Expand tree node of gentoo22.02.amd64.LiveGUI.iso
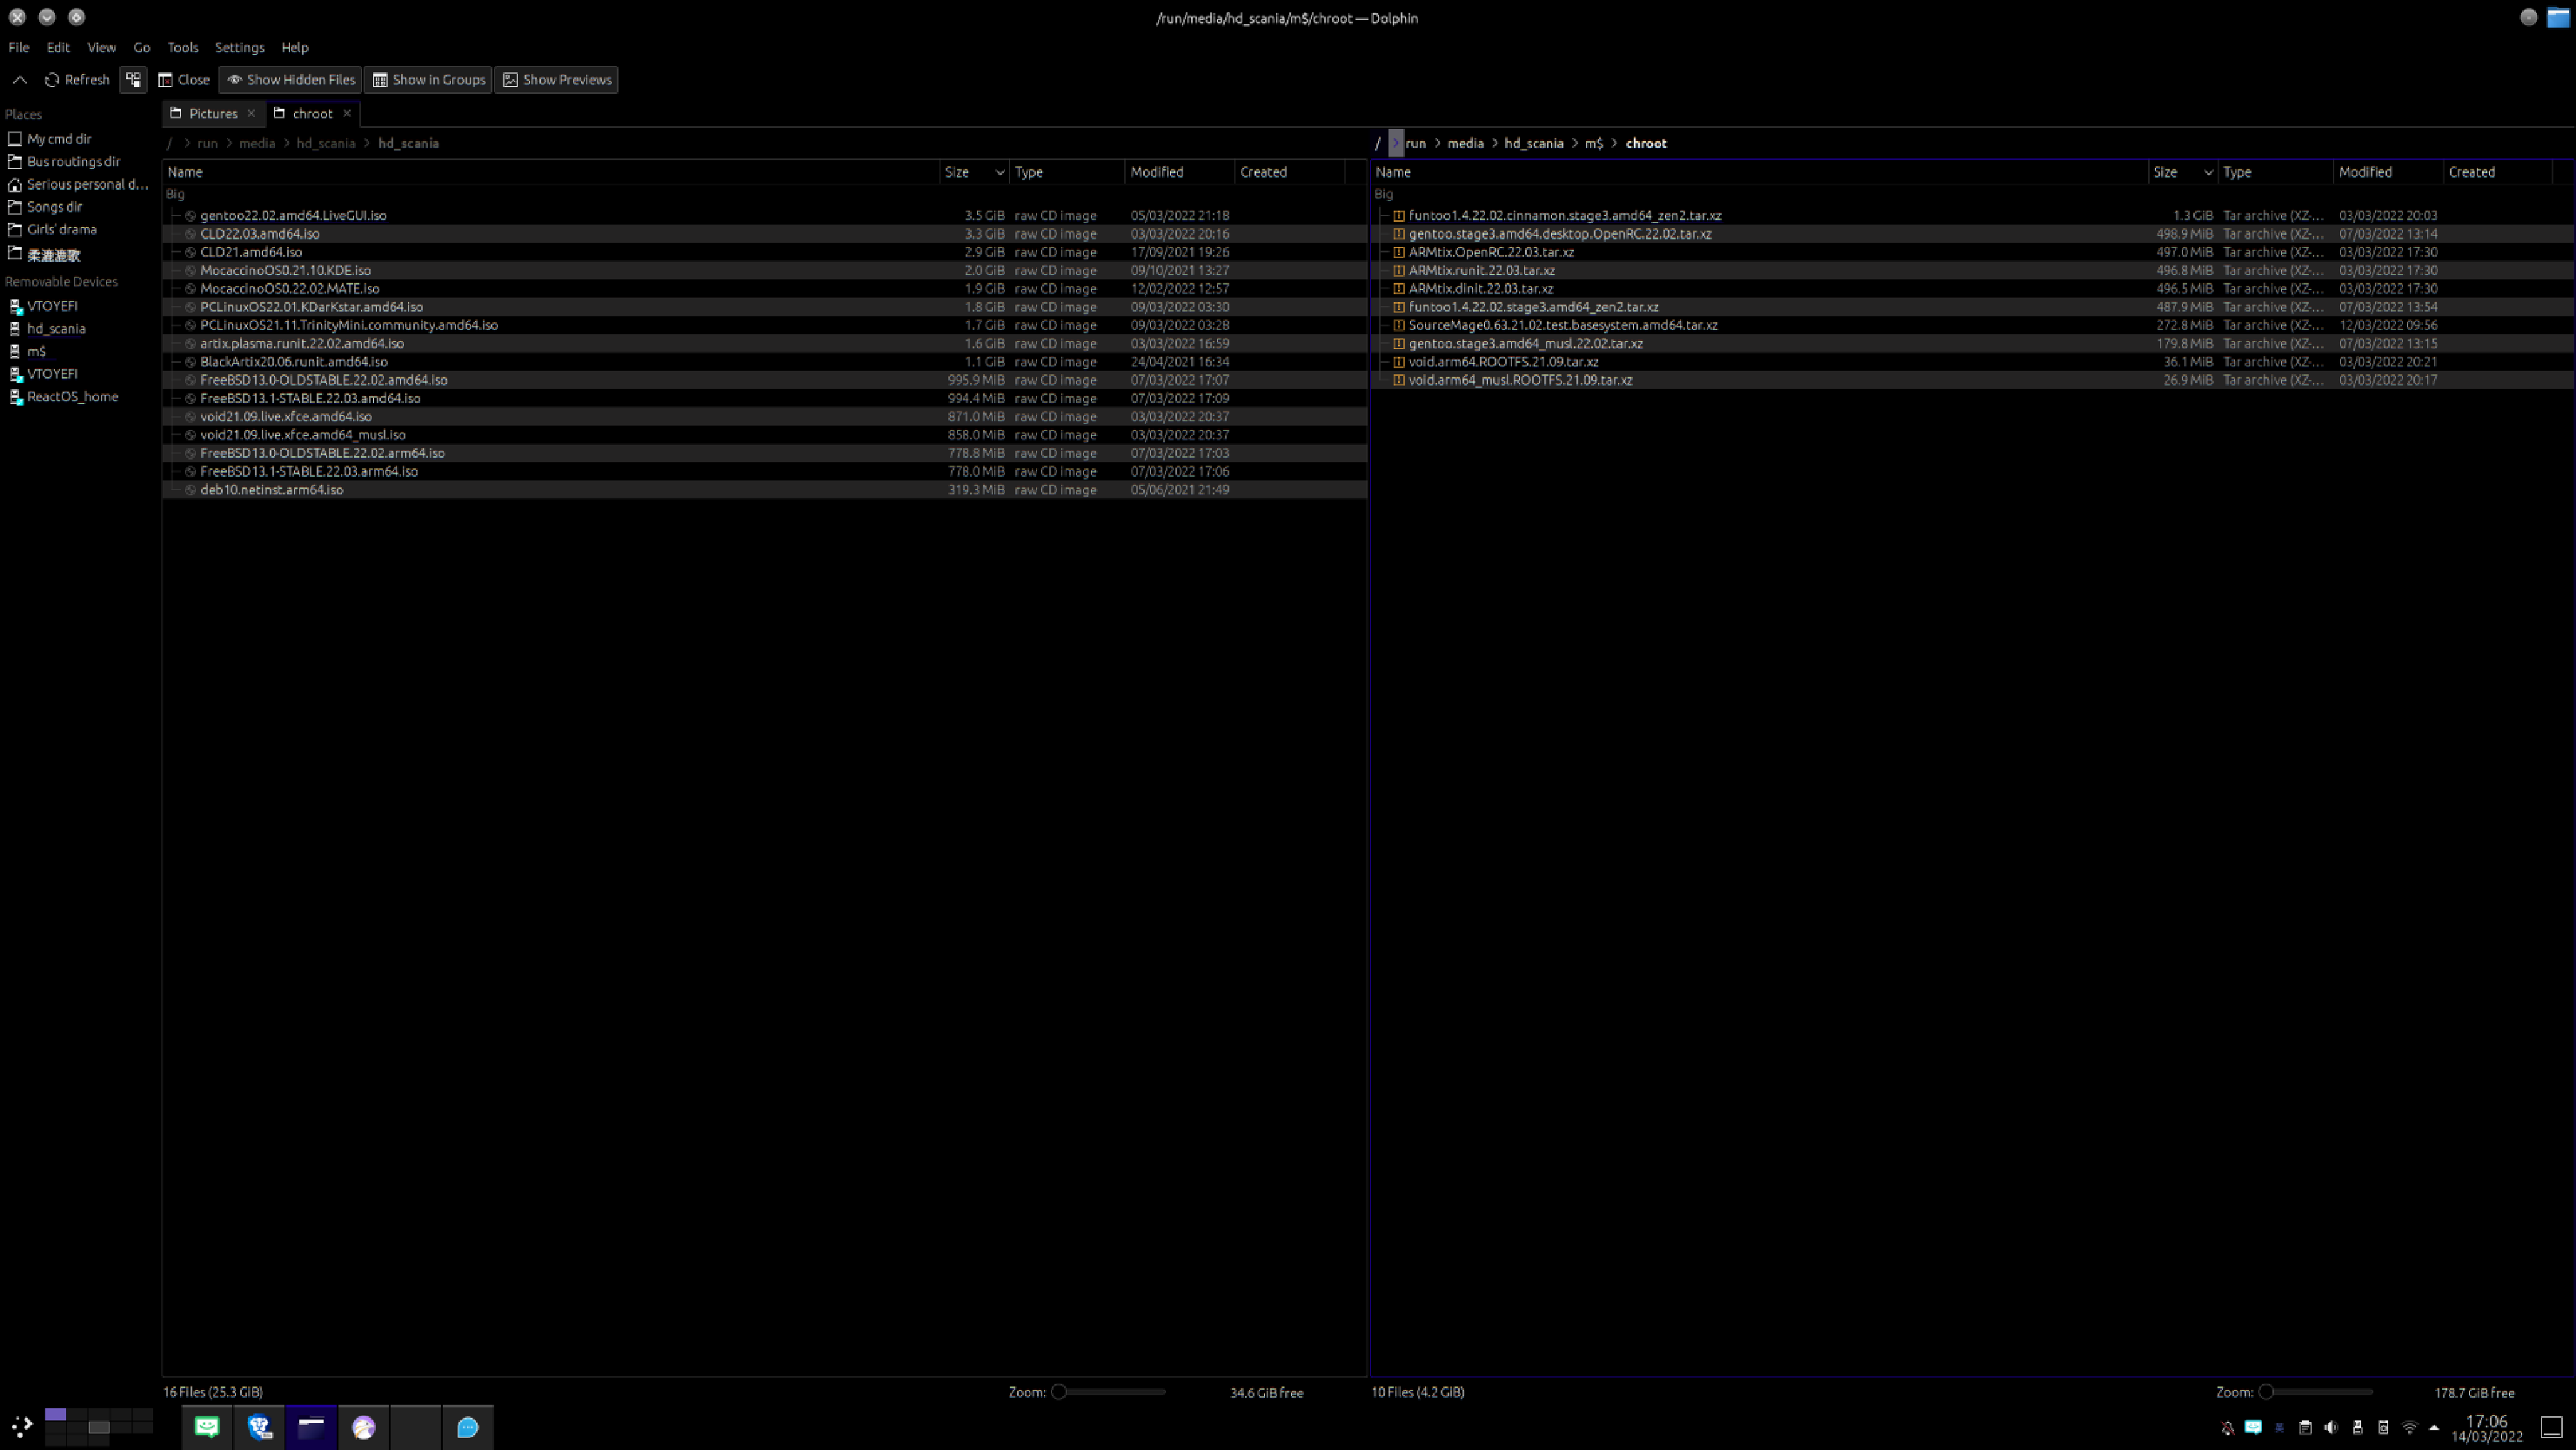2576x1450 pixels. (174, 215)
